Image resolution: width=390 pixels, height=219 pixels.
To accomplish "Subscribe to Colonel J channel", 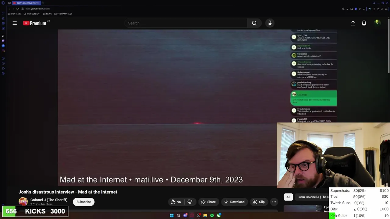I will coord(83,202).
